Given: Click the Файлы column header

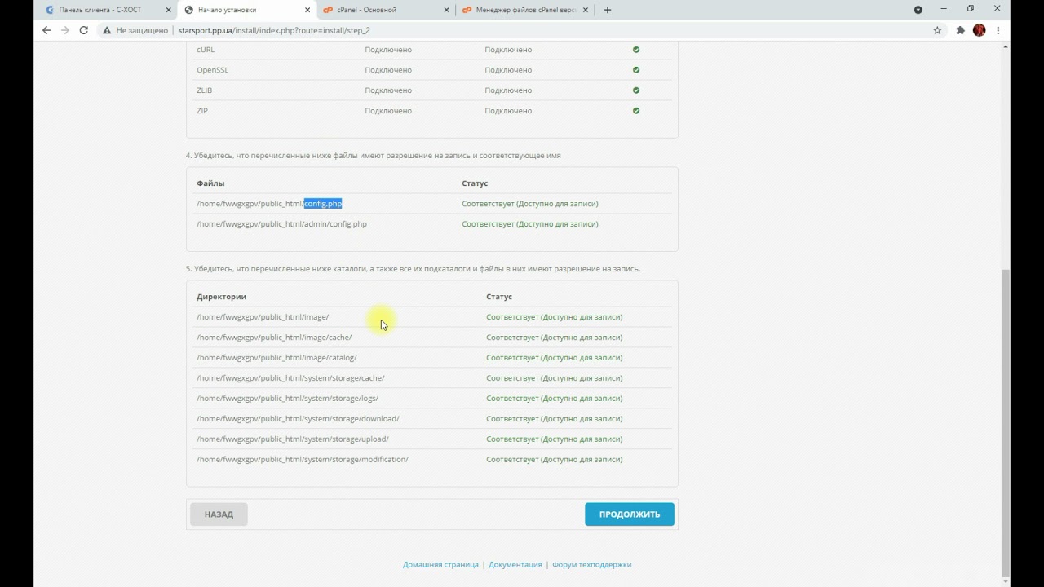Looking at the screenshot, I should 210,183.
